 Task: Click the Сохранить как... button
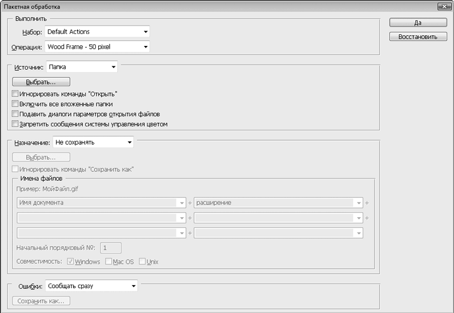pyautogui.click(x=41, y=301)
